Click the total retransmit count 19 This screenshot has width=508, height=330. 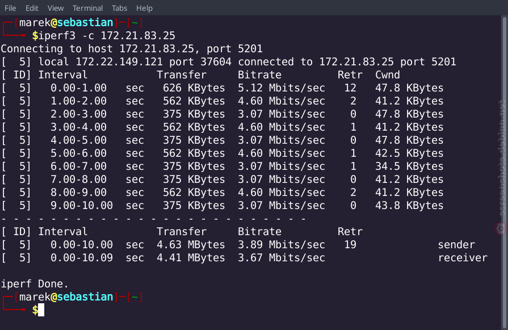(x=350, y=244)
